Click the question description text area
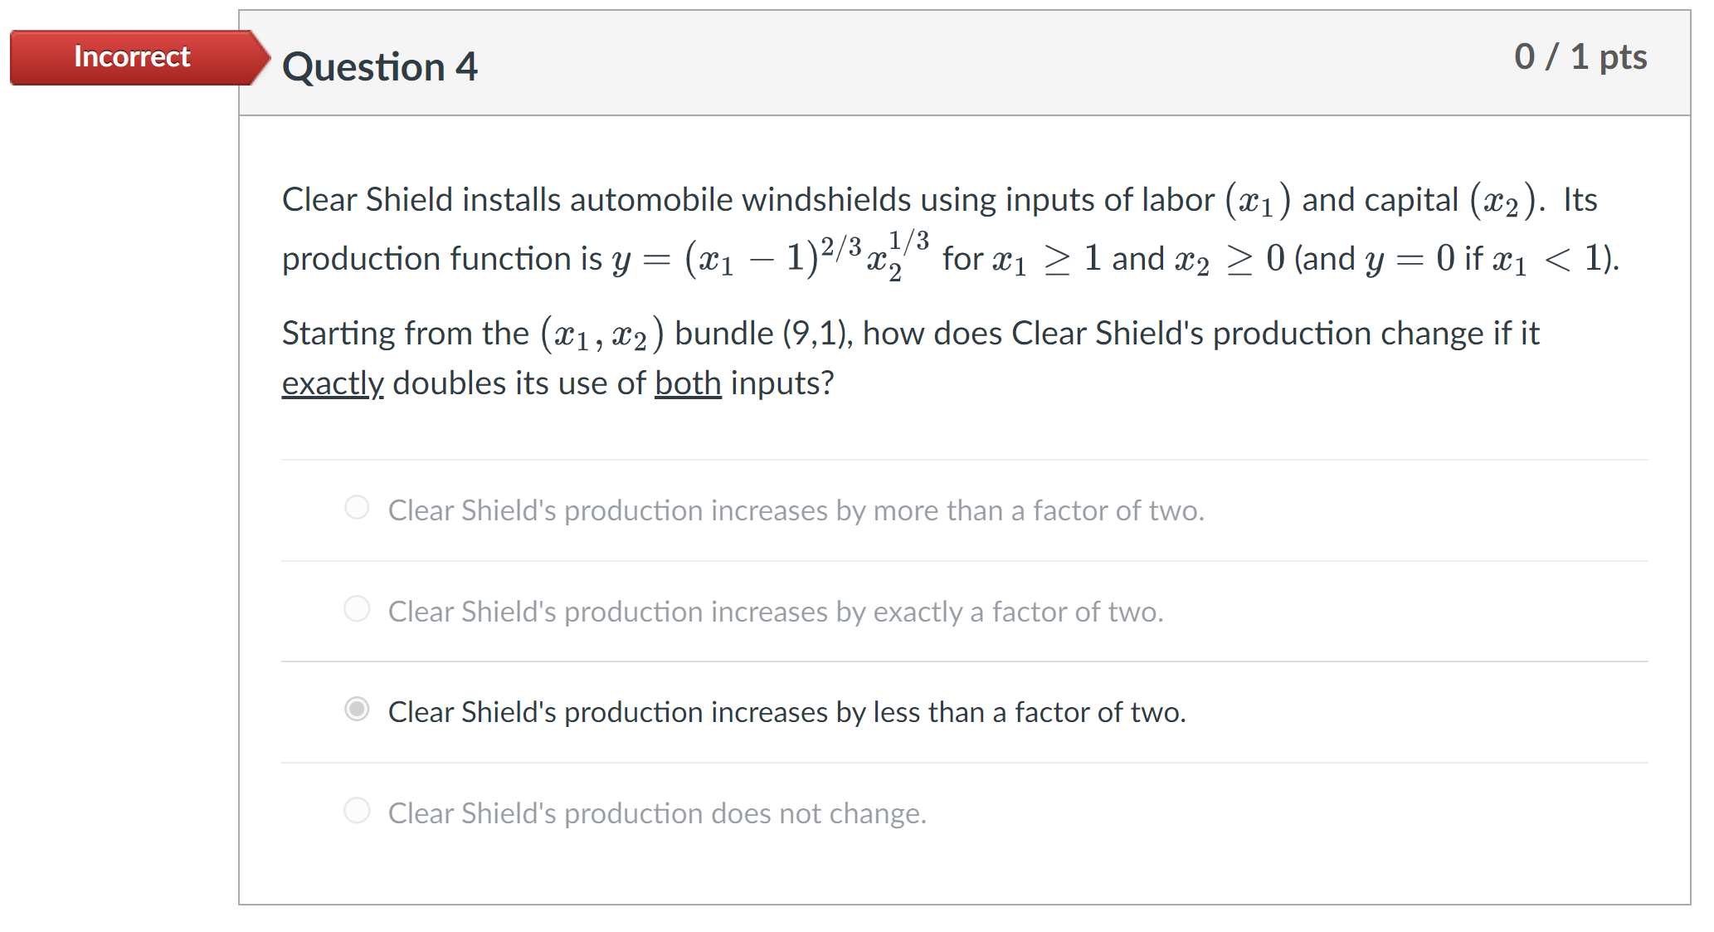This screenshot has height=932, width=1714. click(830, 290)
